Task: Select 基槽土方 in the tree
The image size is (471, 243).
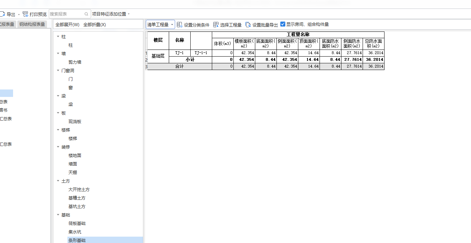Action: (77, 198)
